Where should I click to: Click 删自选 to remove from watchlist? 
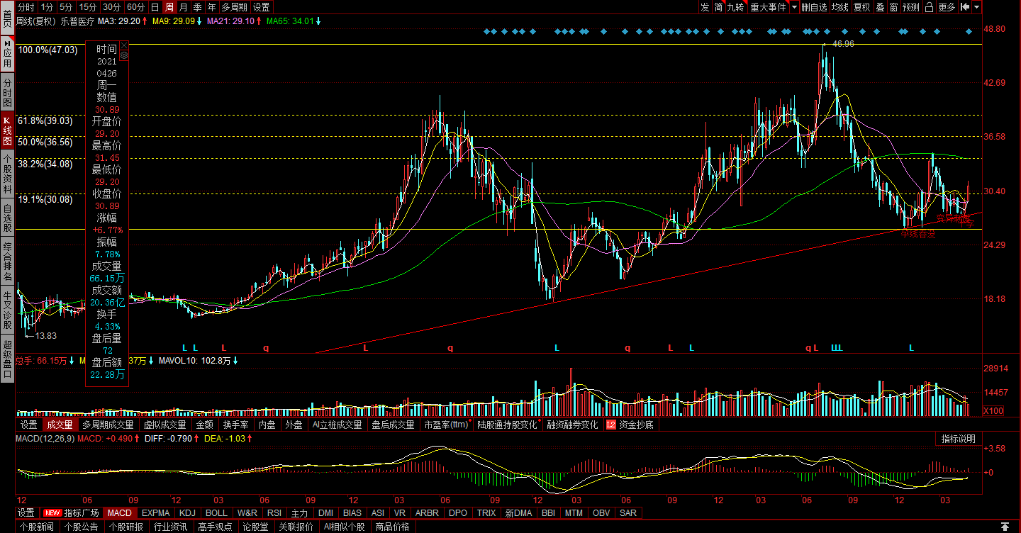pyautogui.click(x=814, y=7)
